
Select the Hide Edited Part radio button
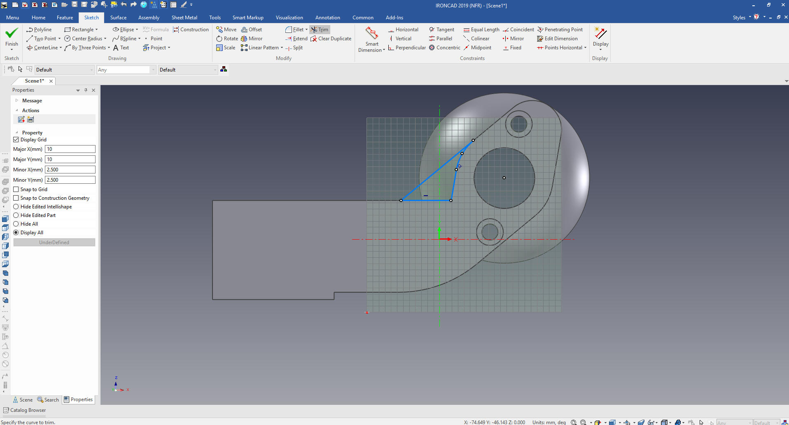click(16, 215)
